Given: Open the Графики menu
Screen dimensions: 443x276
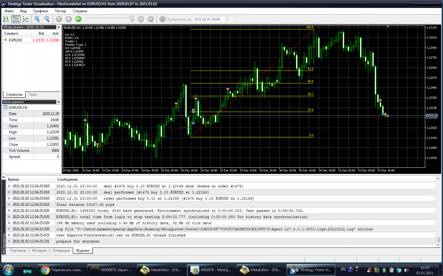Looking at the screenshot, I should pos(40,11).
